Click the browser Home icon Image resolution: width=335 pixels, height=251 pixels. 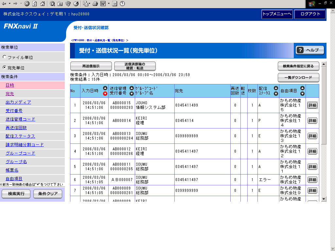pos(42,4)
